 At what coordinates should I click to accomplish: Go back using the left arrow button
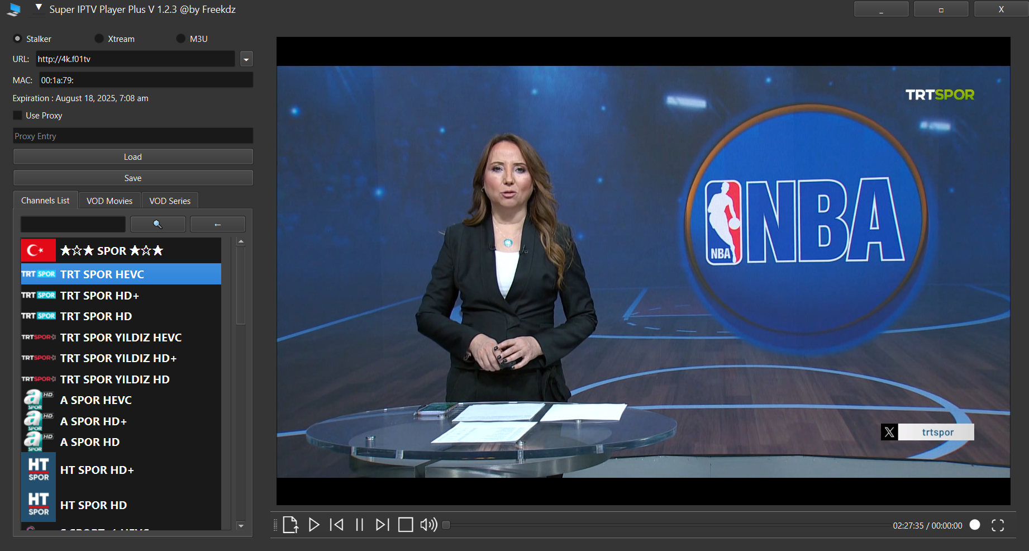click(x=218, y=224)
